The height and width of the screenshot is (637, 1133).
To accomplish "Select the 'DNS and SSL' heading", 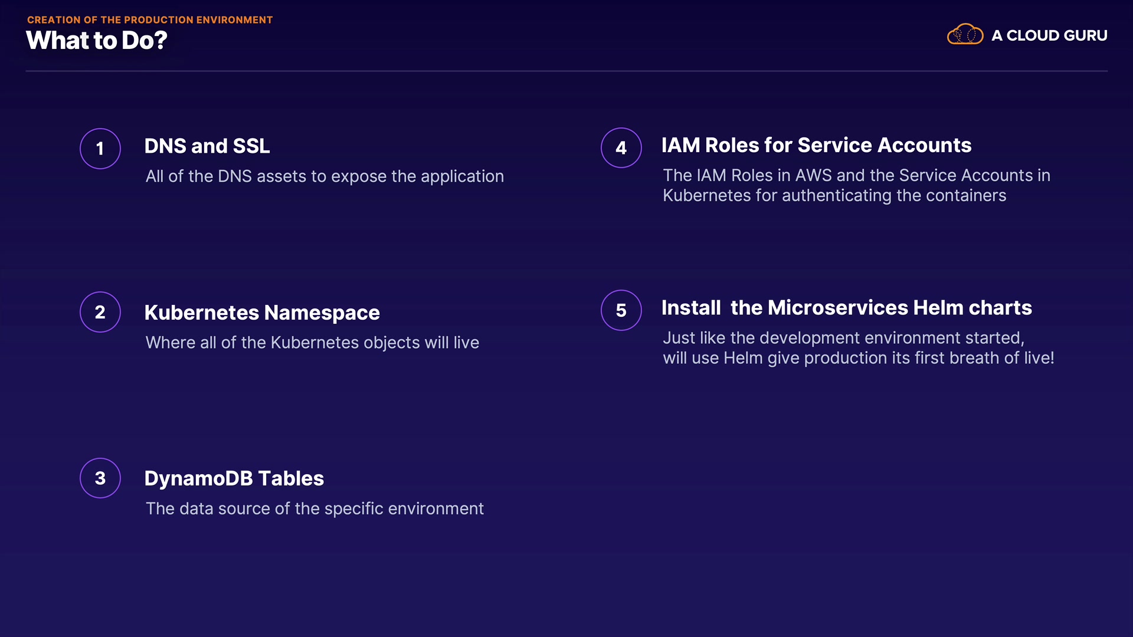I will 207,146.
